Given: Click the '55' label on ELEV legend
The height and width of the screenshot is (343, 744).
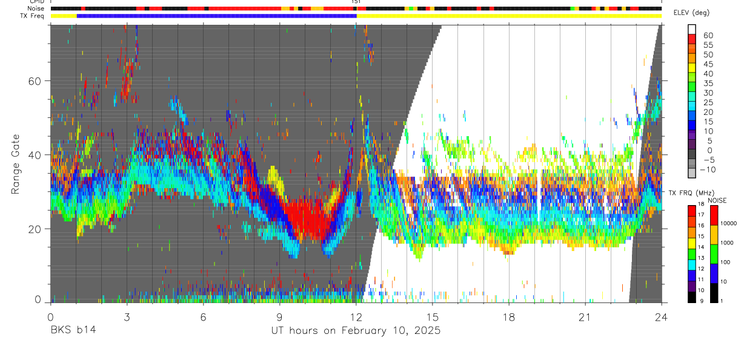Looking at the screenshot, I should point(707,45).
